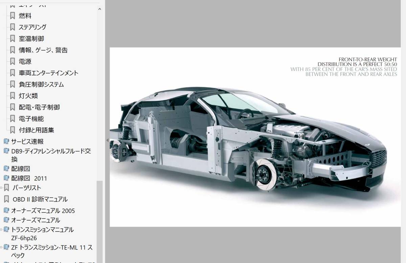Open トランスミッションマニュアル ZF-6hp26 bookmark

pyautogui.click(x=42, y=234)
